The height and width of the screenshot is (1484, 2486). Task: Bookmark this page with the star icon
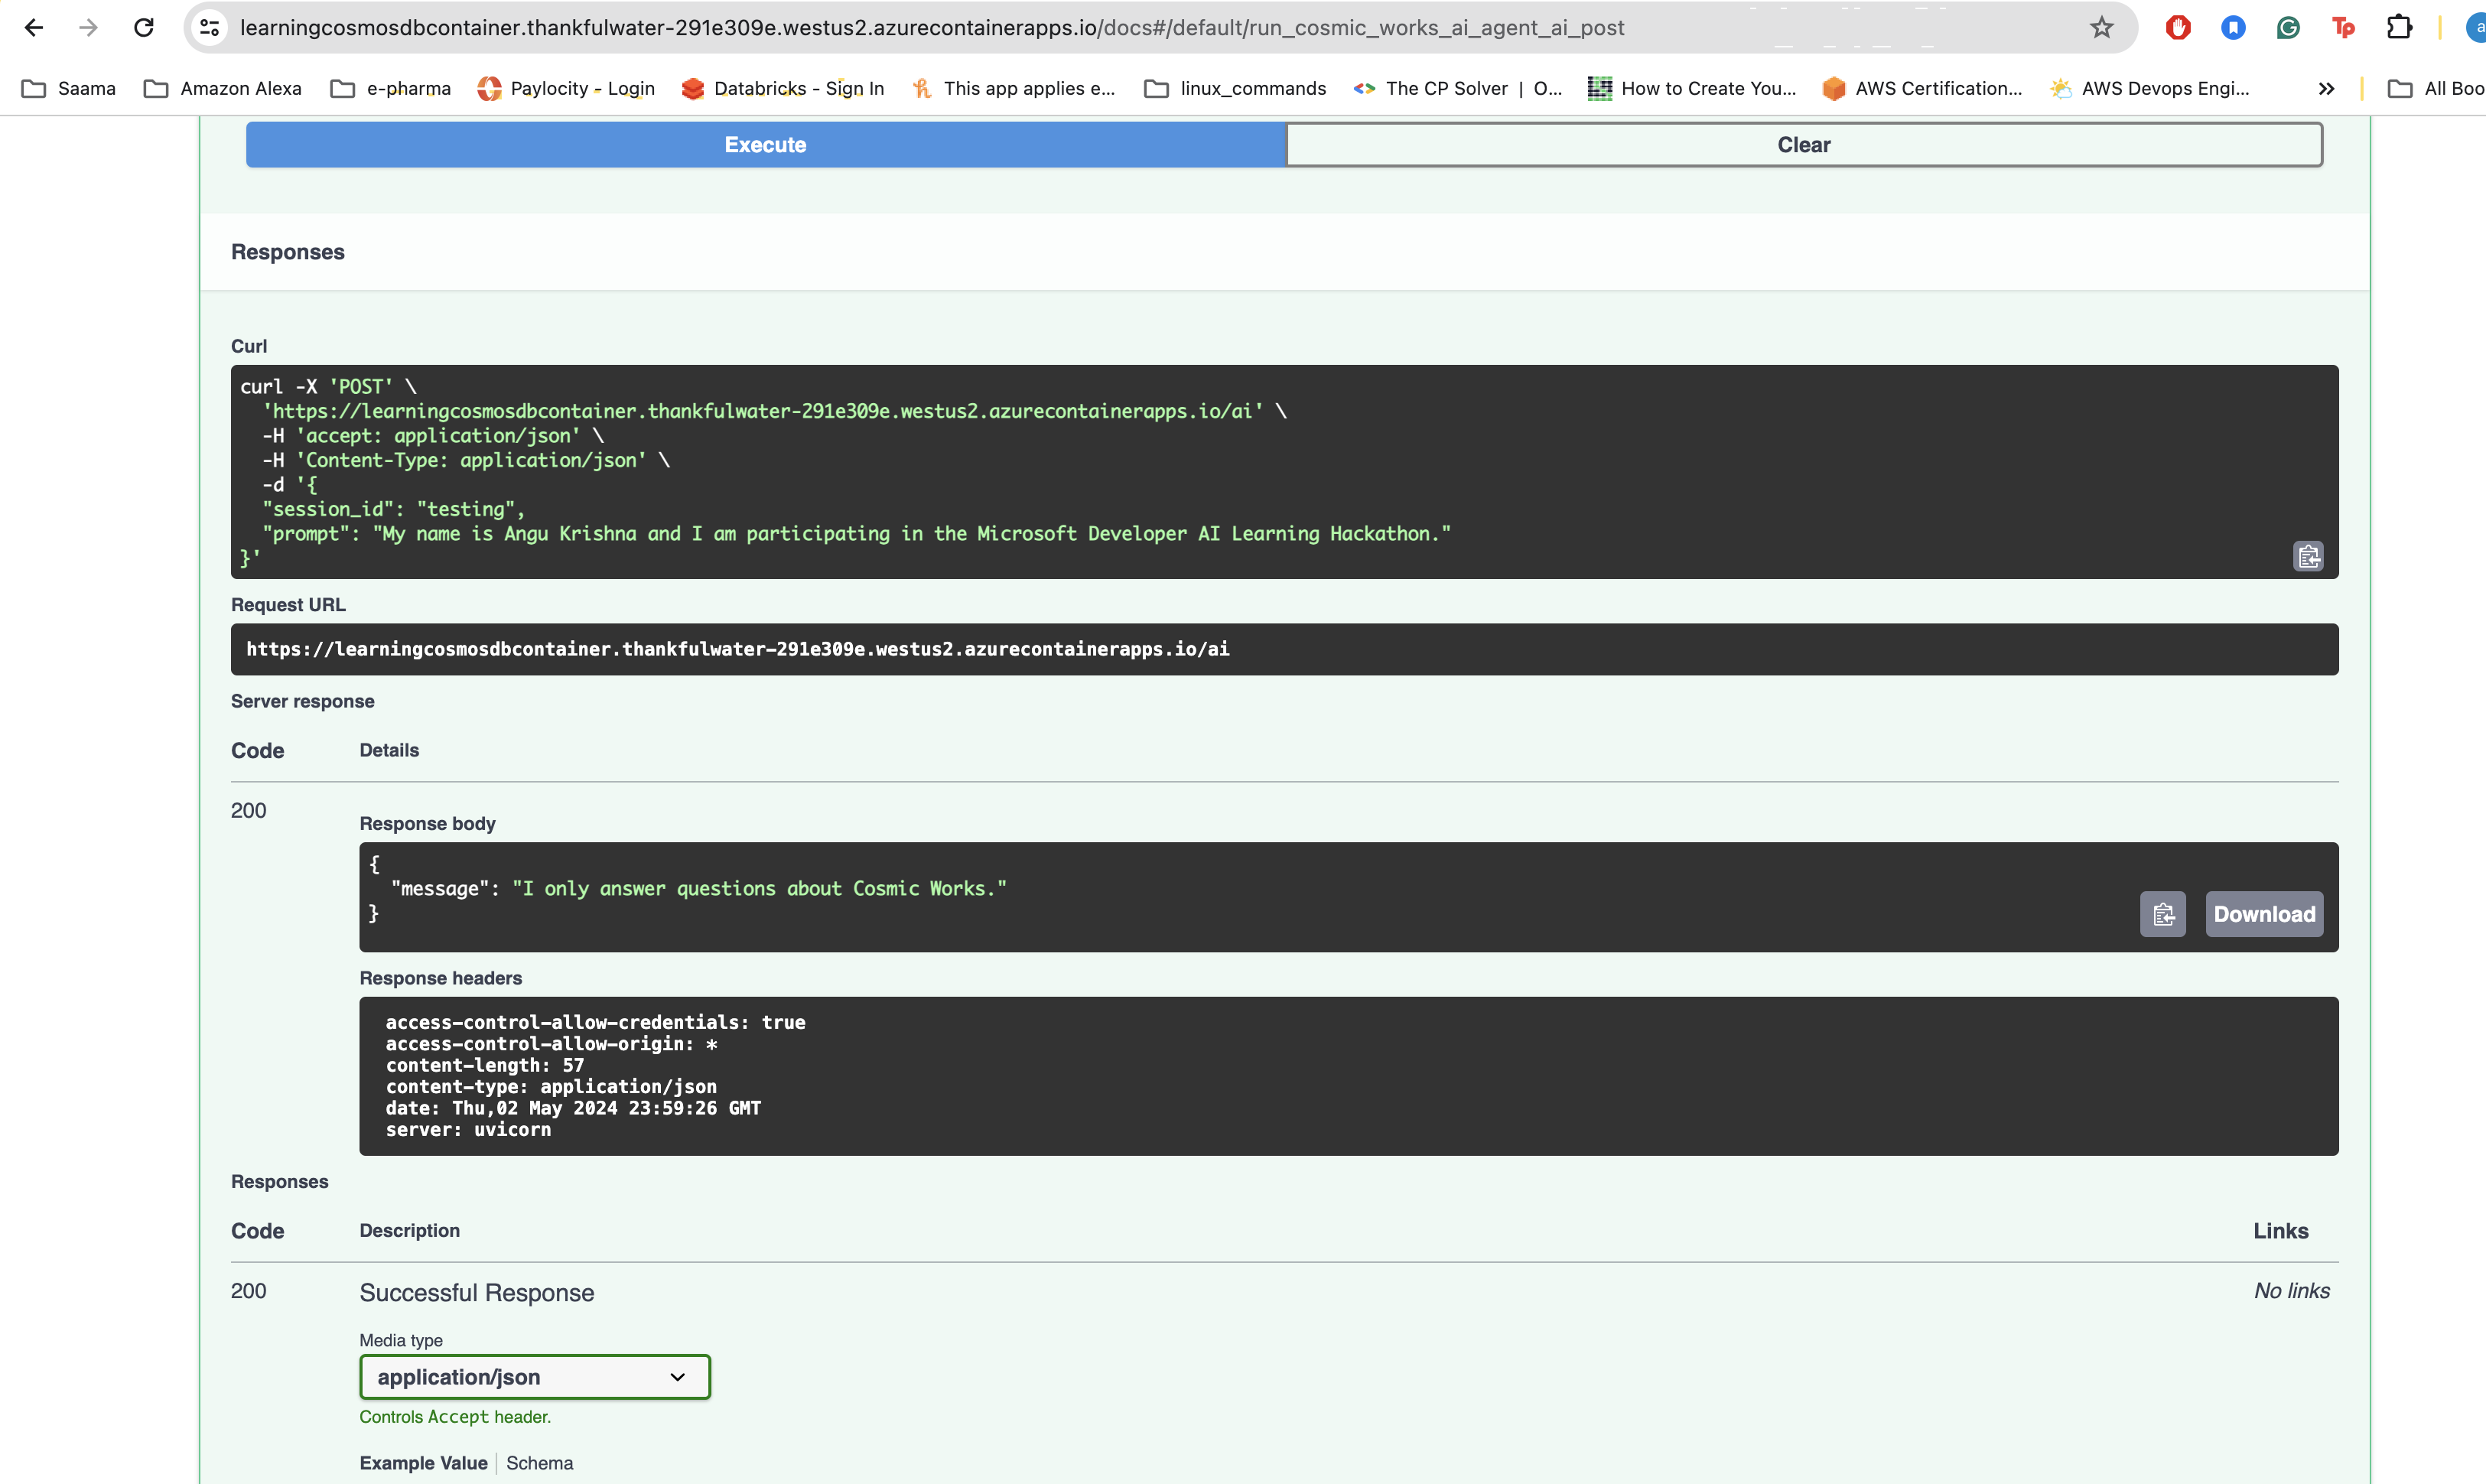point(2101,28)
